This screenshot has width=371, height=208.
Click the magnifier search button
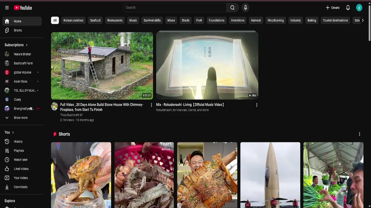232,8
